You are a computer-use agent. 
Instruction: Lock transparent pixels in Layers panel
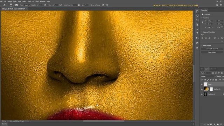tap(205, 80)
